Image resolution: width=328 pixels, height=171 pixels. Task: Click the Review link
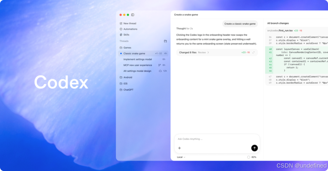coord(202,53)
